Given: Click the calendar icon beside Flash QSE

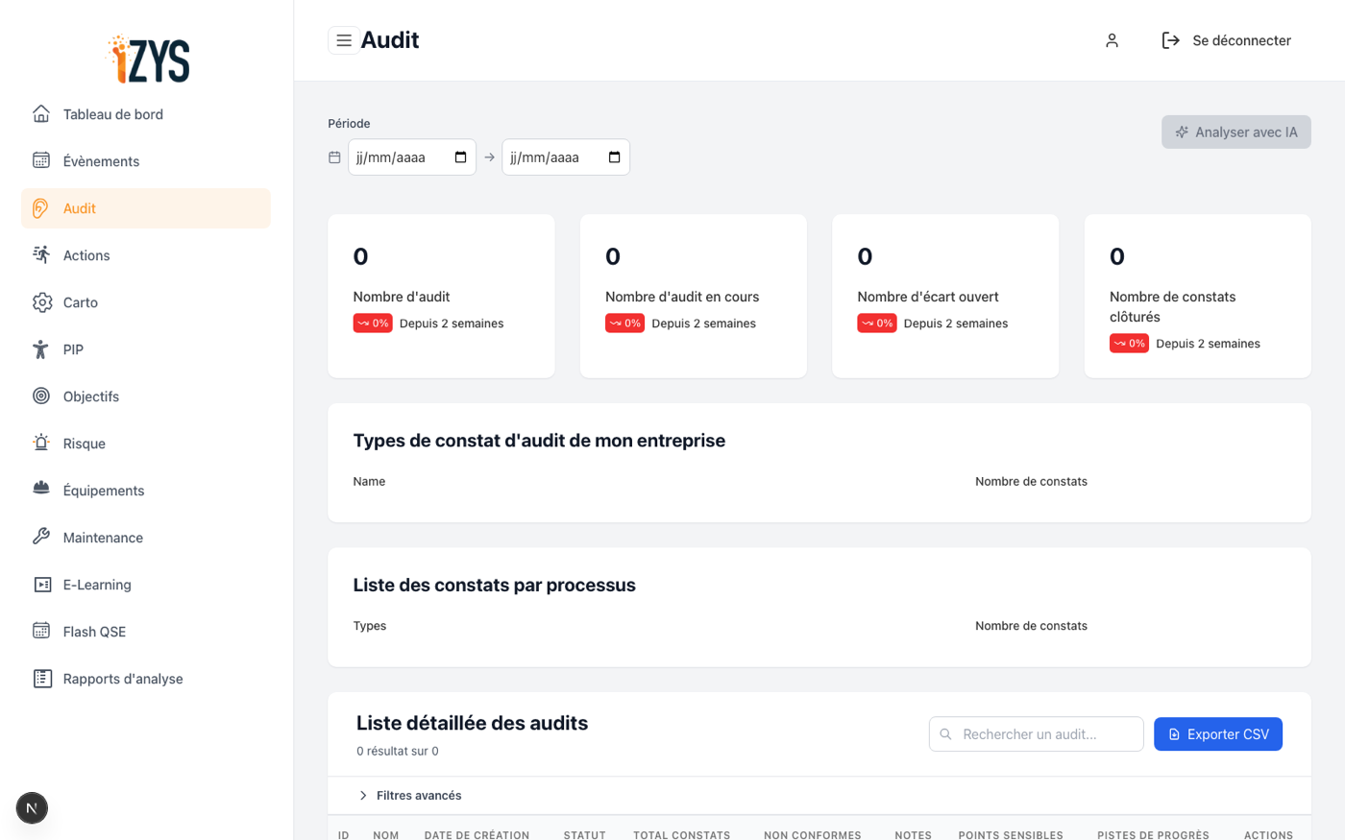Looking at the screenshot, I should click(41, 632).
